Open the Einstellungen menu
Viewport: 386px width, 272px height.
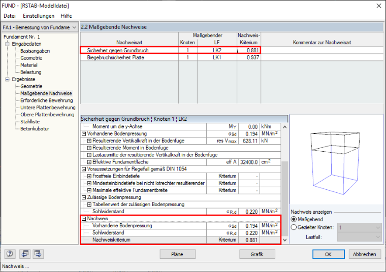tap(39, 16)
